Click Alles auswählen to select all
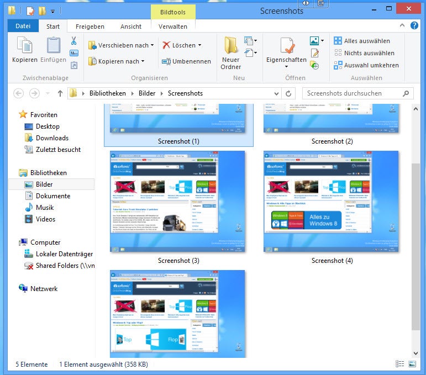This screenshot has width=426, height=375. (361, 41)
